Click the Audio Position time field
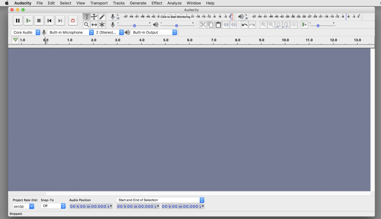The height and width of the screenshot is (219, 381). (x=91, y=206)
